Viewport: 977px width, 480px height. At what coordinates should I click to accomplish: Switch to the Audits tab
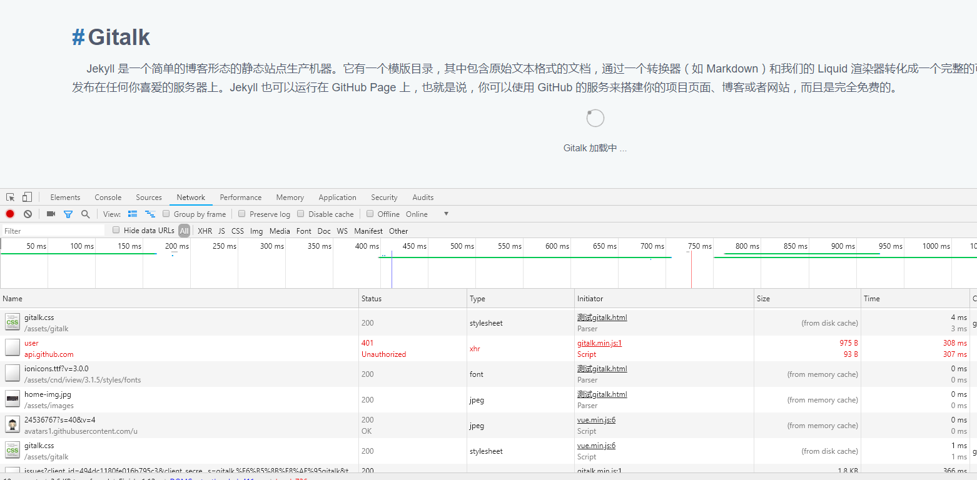point(423,197)
